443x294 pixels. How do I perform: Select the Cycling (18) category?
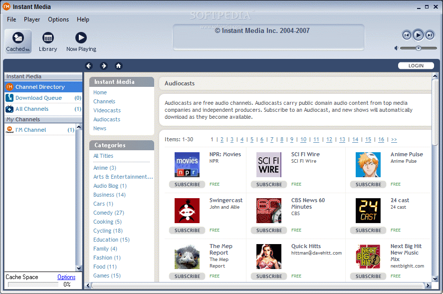click(x=108, y=231)
